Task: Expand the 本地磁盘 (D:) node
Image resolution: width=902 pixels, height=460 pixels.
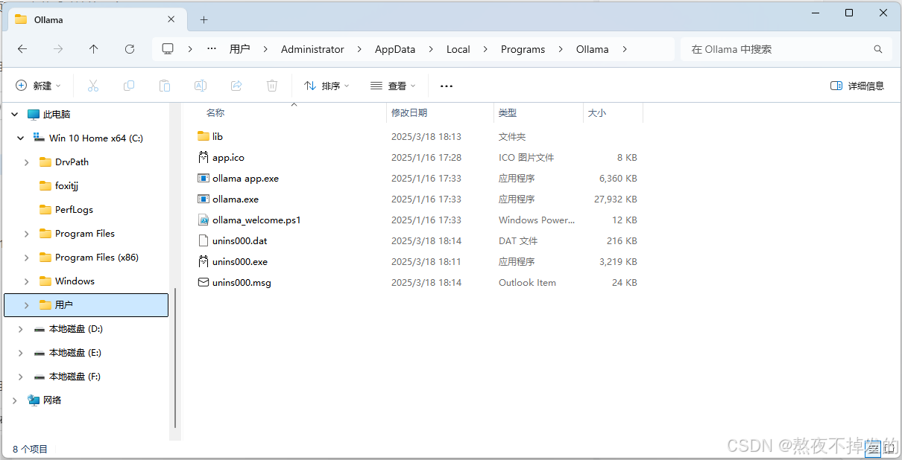Action: pos(21,329)
